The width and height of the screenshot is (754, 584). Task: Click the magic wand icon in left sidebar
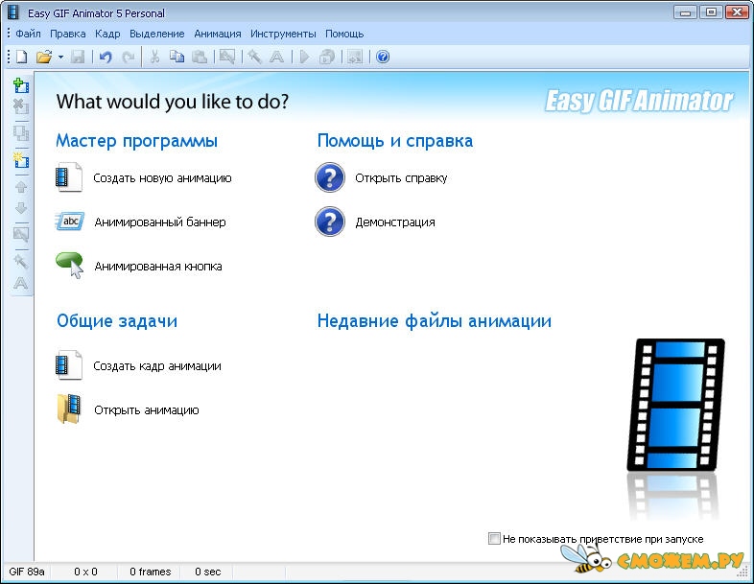click(21, 262)
